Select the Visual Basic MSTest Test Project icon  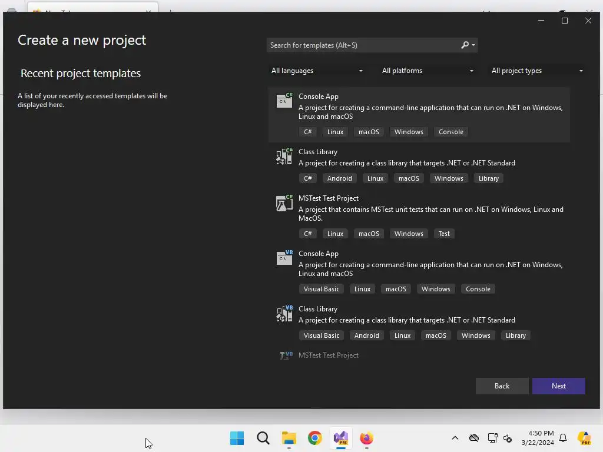click(286, 355)
